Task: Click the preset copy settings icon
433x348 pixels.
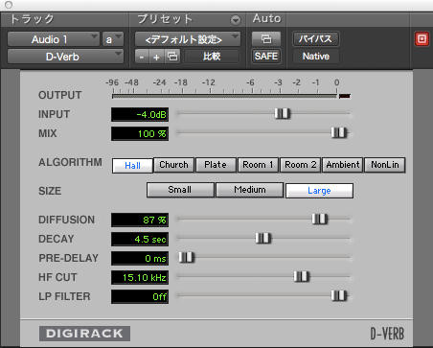Action: pos(172,57)
